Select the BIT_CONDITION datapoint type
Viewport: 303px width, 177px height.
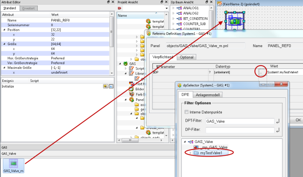(x=195, y=19)
